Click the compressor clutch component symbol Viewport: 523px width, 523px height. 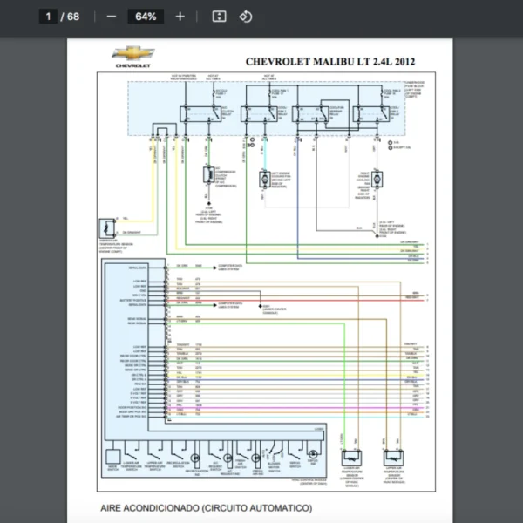pyautogui.click(x=209, y=175)
